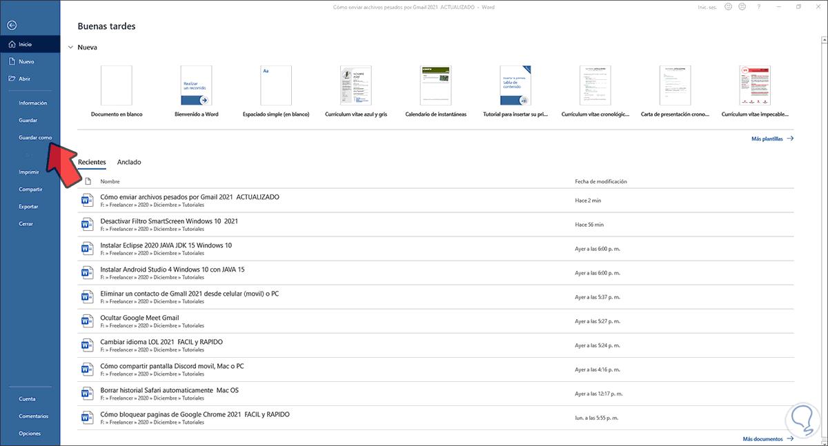The height and width of the screenshot is (446, 828).
Task: Open Cómo bloquear paginas de Google Chrome document
Action: click(436, 418)
